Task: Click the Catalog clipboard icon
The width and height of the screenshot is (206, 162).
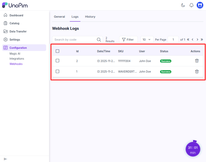Action: (x=5, y=23)
